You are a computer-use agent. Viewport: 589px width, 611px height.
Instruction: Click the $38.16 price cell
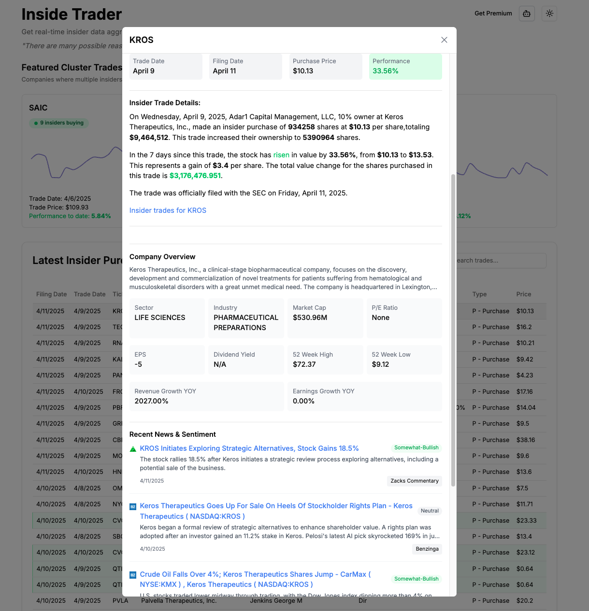[526, 440]
